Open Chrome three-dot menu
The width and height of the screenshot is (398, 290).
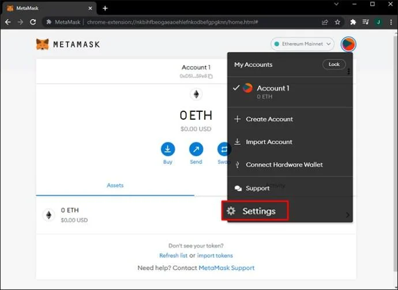pyautogui.click(x=391, y=22)
